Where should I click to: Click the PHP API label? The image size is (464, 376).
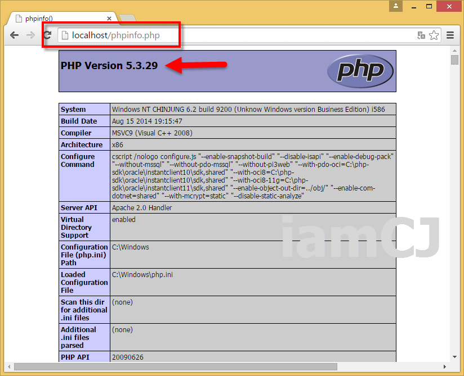pyautogui.click(x=75, y=357)
